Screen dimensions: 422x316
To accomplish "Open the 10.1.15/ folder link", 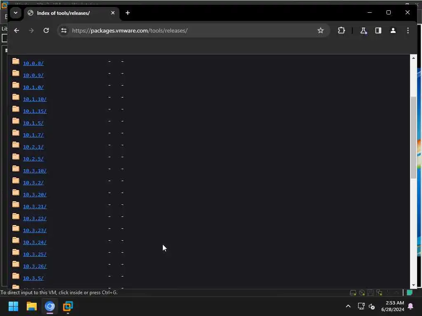I will (35, 111).
